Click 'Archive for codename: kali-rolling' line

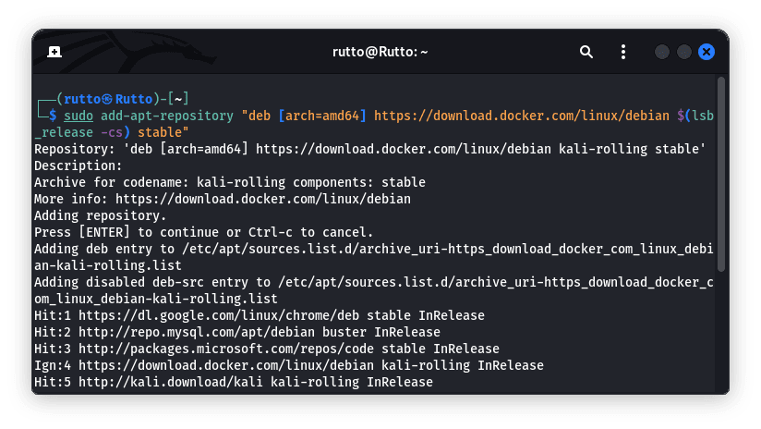230,182
